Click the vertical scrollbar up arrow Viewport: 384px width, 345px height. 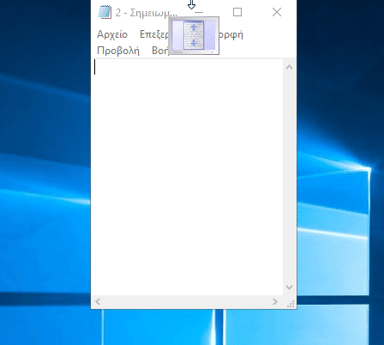click(289, 67)
